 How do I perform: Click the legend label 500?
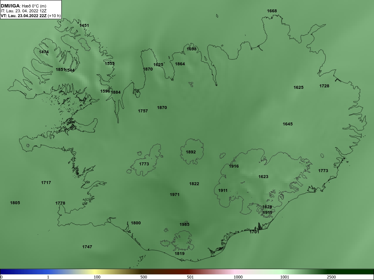[144, 277]
